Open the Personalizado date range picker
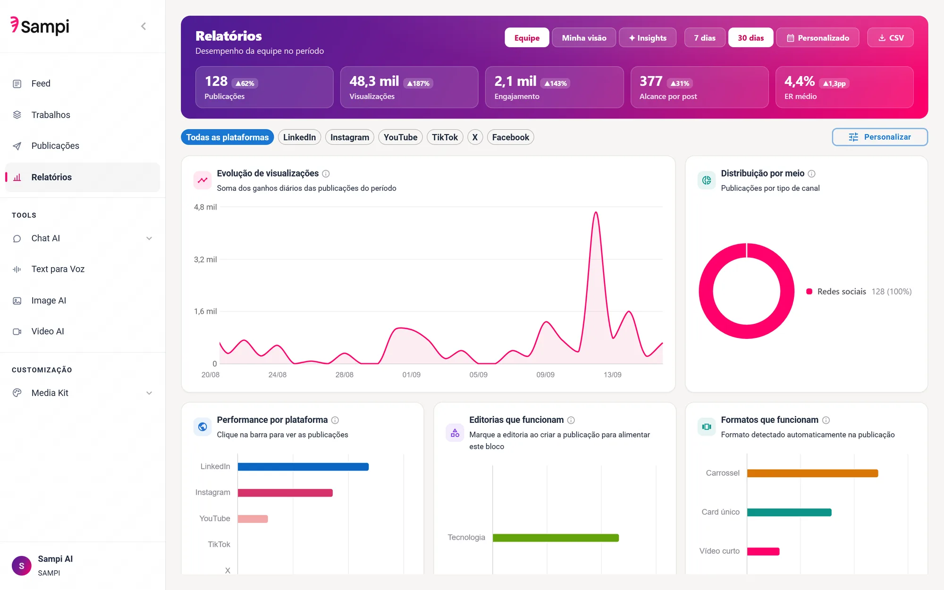This screenshot has width=944, height=590. click(818, 38)
